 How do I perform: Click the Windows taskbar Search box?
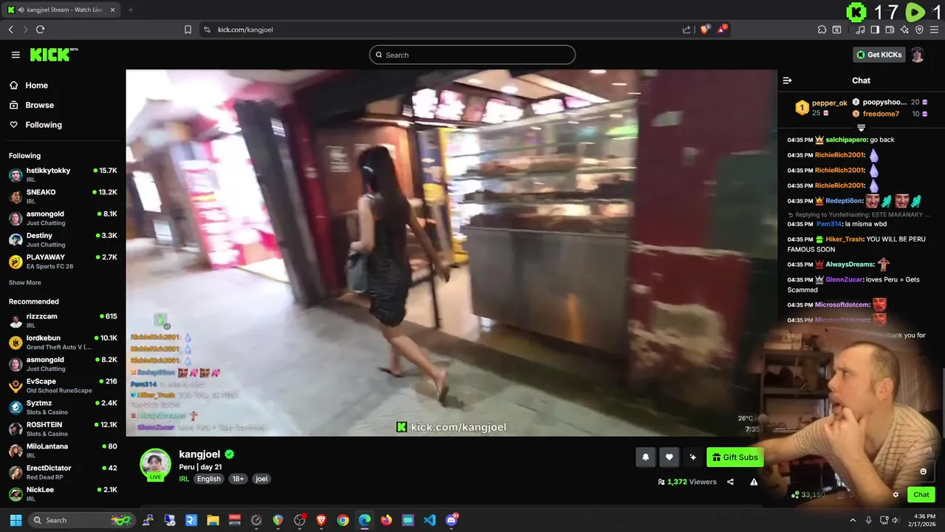tap(81, 520)
